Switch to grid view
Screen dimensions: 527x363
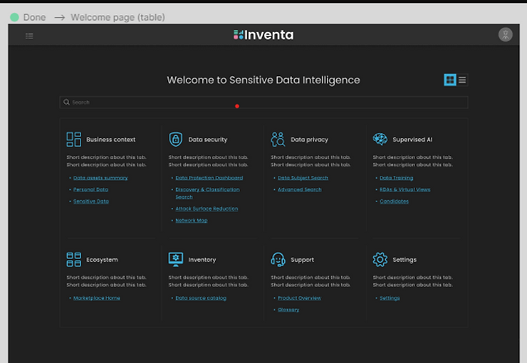pyautogui.click(x=449, y=80)
